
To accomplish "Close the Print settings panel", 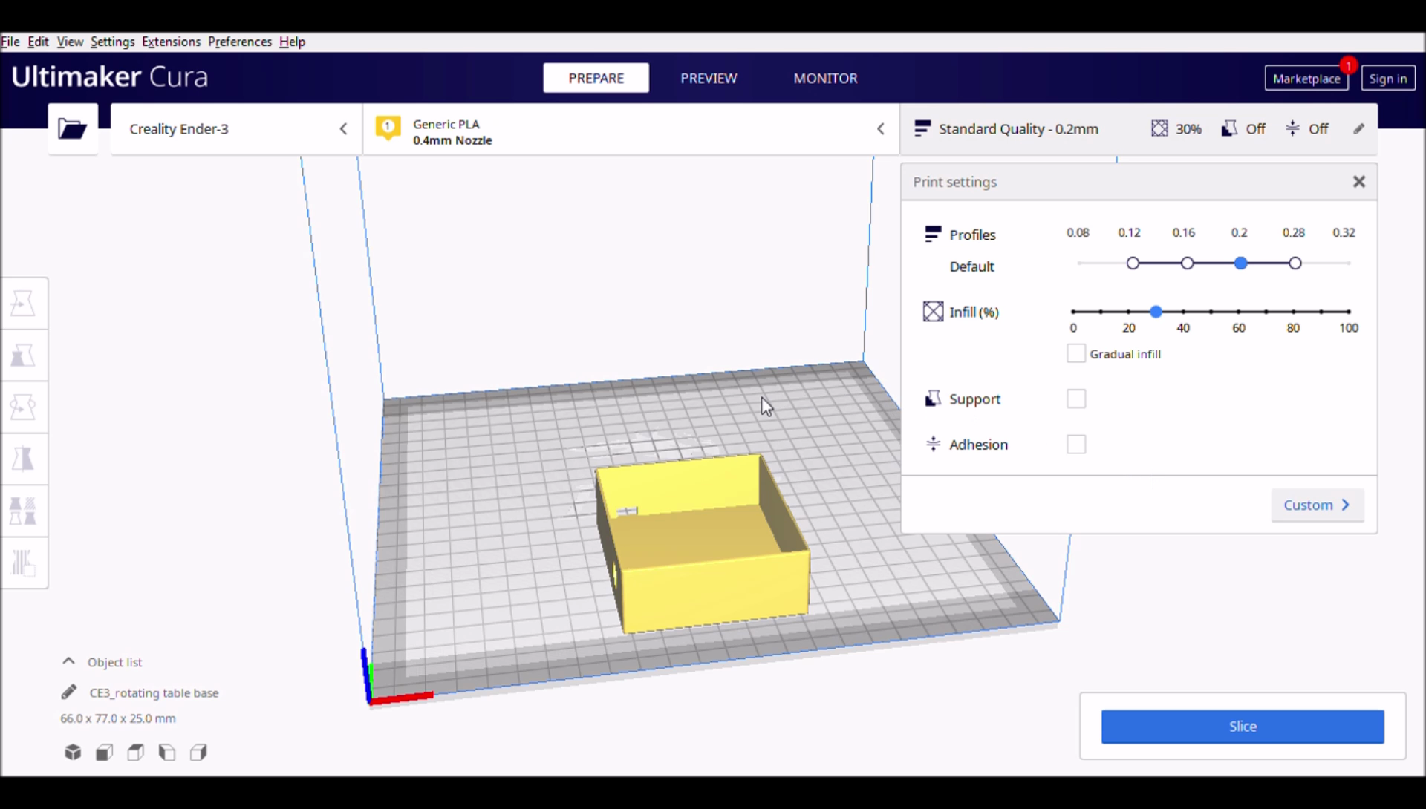I will point(1359,182).
